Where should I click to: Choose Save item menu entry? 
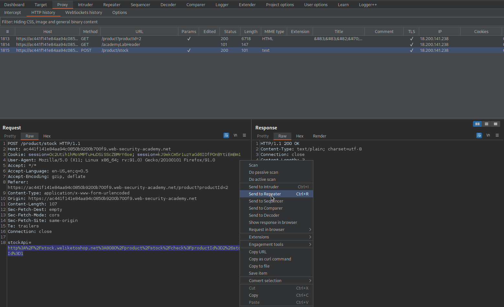[276, 273]
